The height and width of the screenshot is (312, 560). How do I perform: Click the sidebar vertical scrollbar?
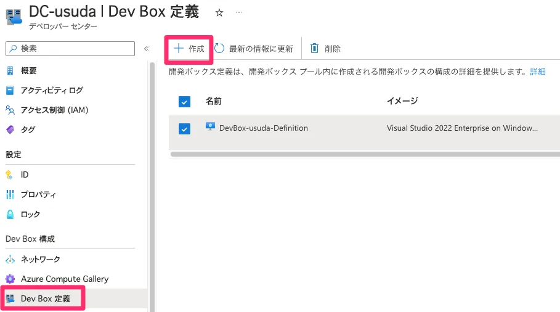152,186
